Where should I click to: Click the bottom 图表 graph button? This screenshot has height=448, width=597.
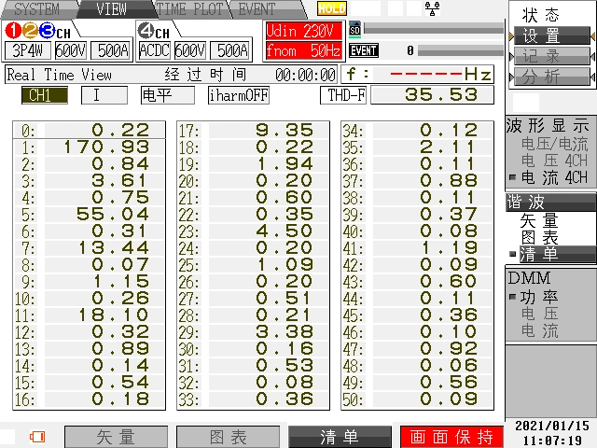[228, 437]
